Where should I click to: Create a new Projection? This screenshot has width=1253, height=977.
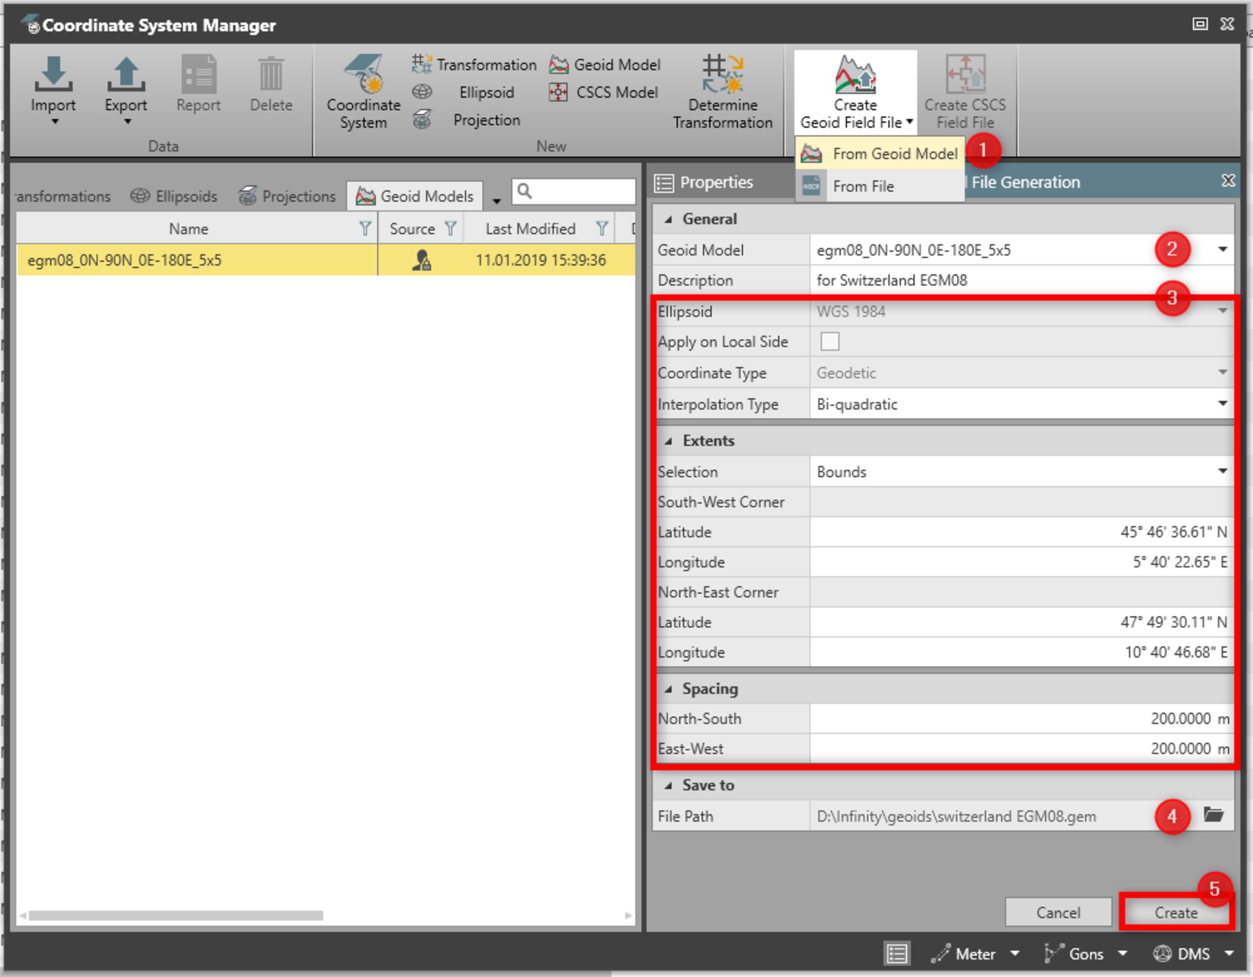[467, 120]
